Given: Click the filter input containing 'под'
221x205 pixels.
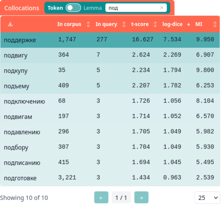Looking at the screenshot, I should pyautogui.click(x=136, y=8).
